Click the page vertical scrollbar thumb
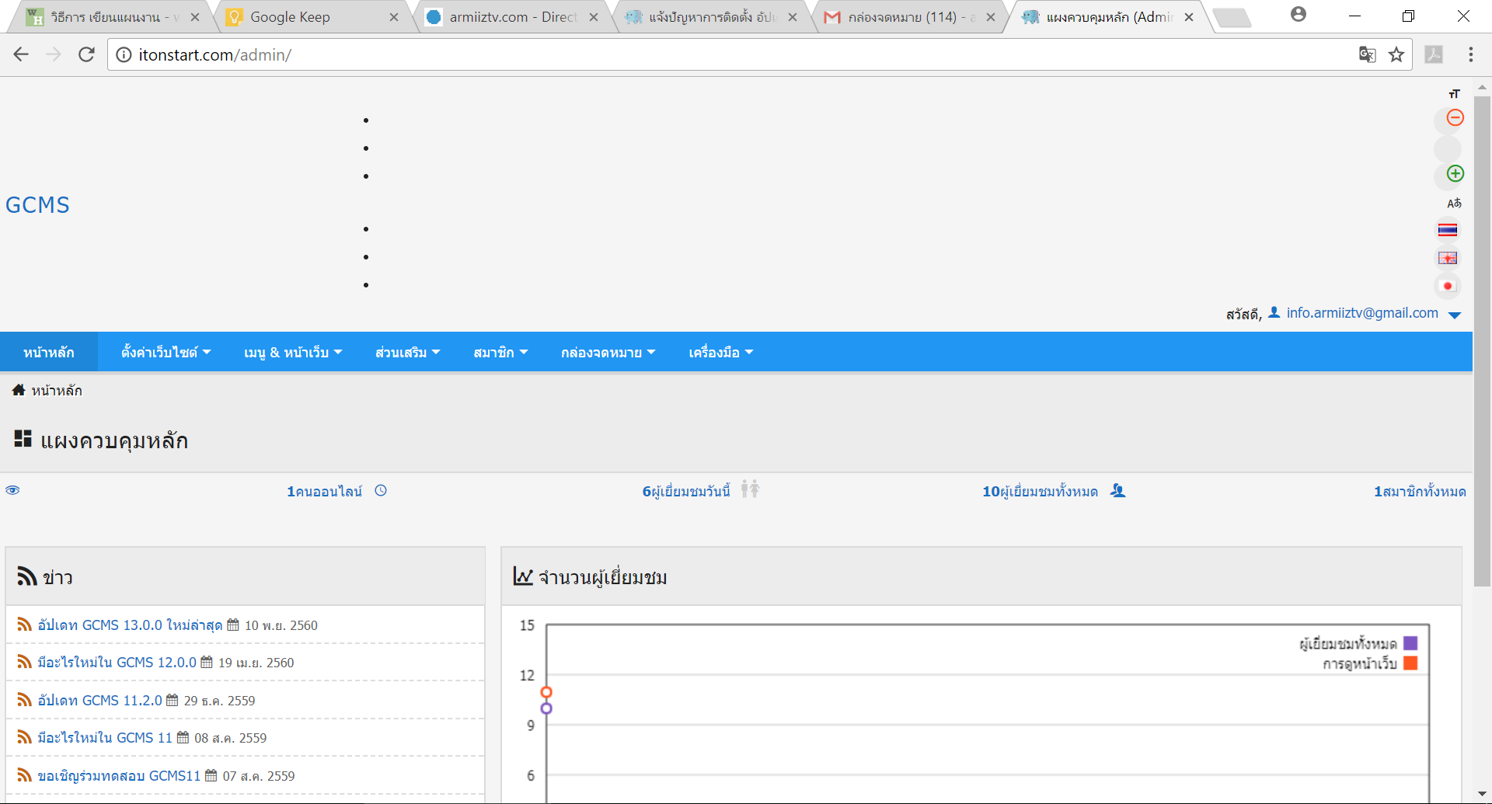1492x804 pixels. pyautogui.click(x=1482, y=342)
